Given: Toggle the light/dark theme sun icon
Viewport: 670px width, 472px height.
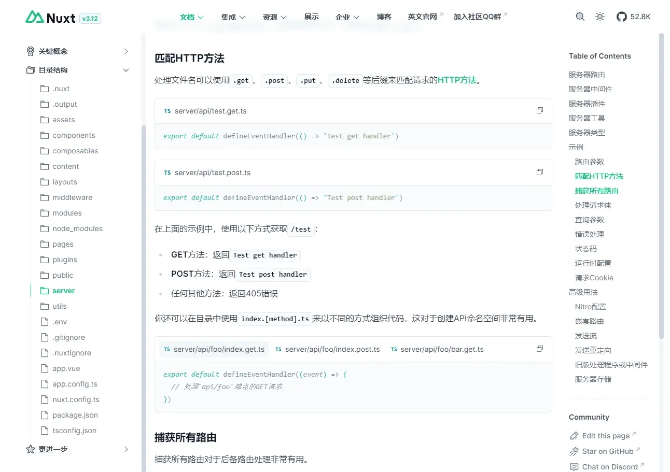Looking at the screenshot, I should (x=600, y=17).
